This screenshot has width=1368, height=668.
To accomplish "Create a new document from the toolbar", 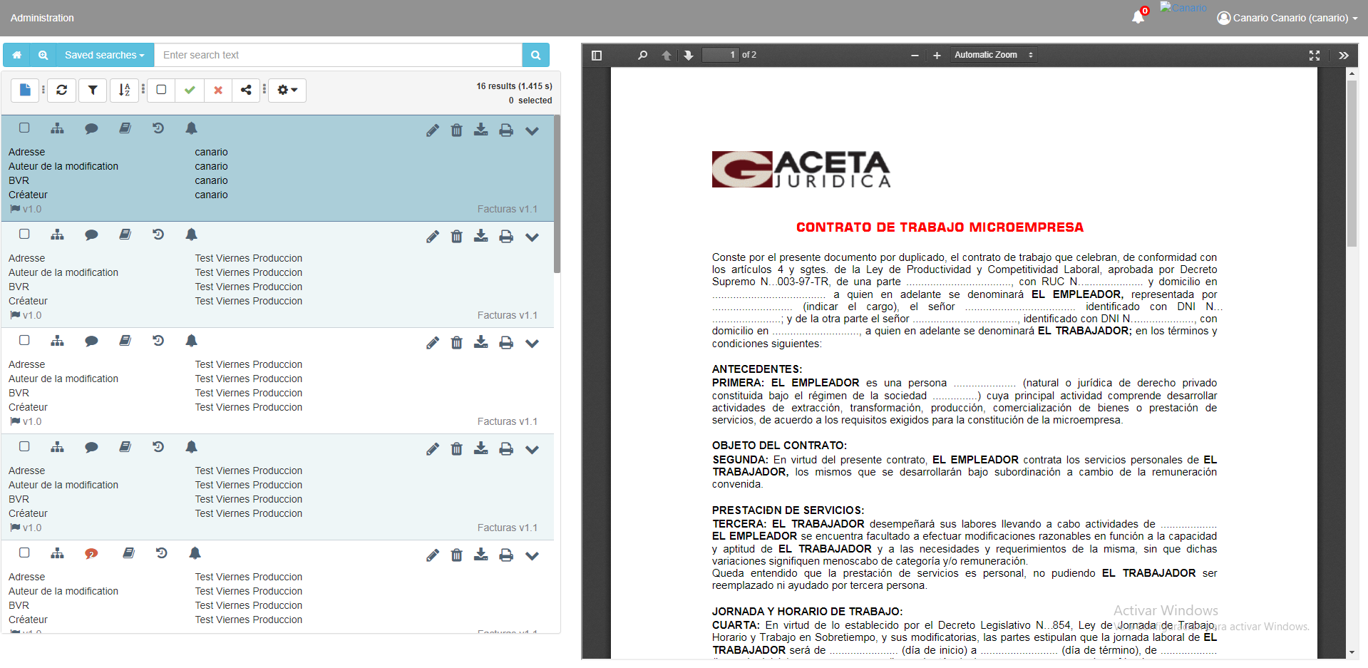I will [26, 90].
